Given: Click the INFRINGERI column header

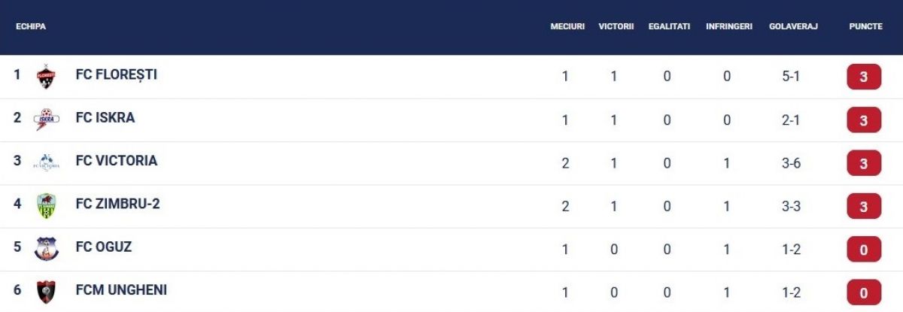Looking at the screenshot, I should tap(729, 26).
